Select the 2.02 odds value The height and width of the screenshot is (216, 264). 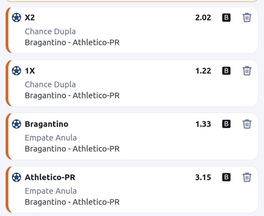point(203,18)
